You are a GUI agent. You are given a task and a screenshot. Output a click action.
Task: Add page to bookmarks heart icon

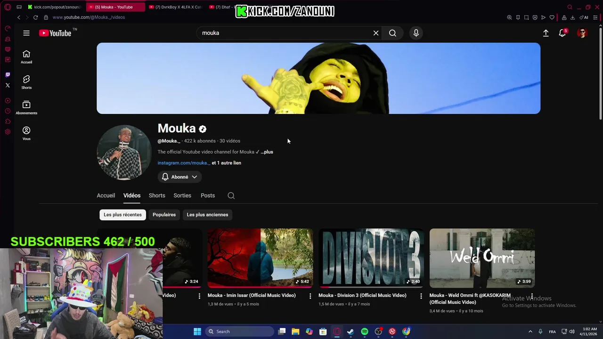click(552, 17)
